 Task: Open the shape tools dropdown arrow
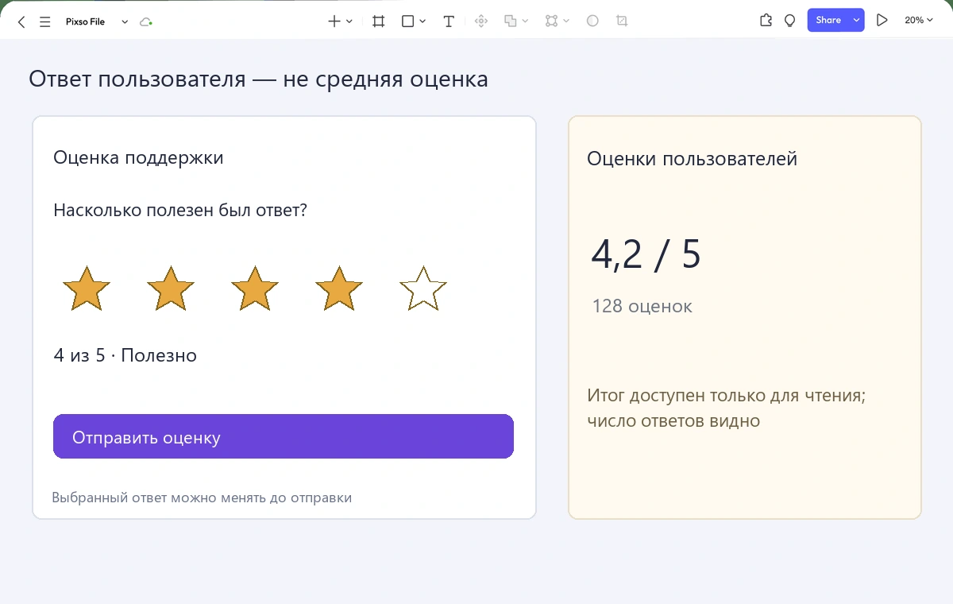[422, 21]
